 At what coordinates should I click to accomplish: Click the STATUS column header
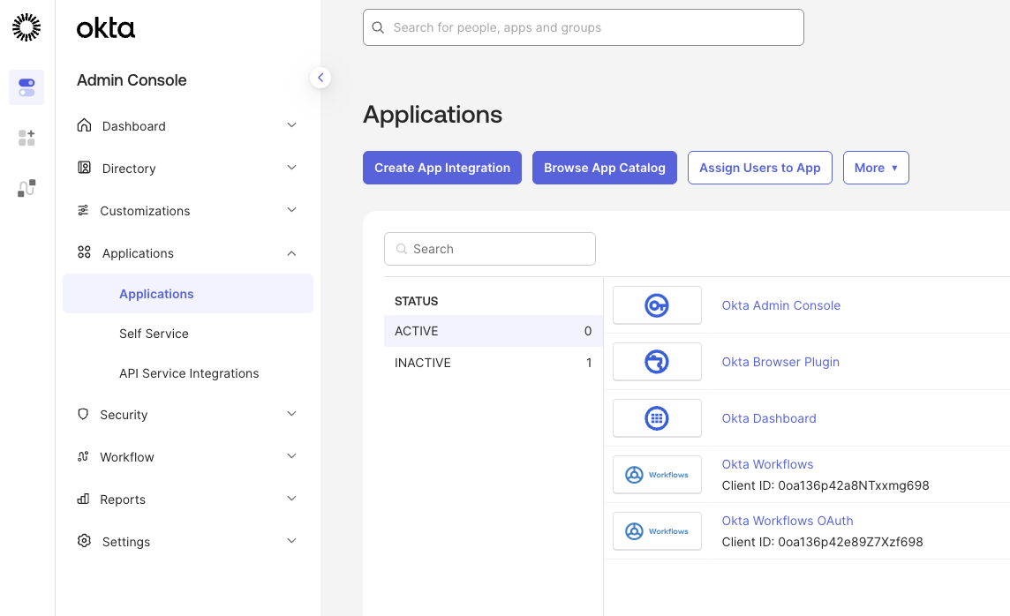416,301
